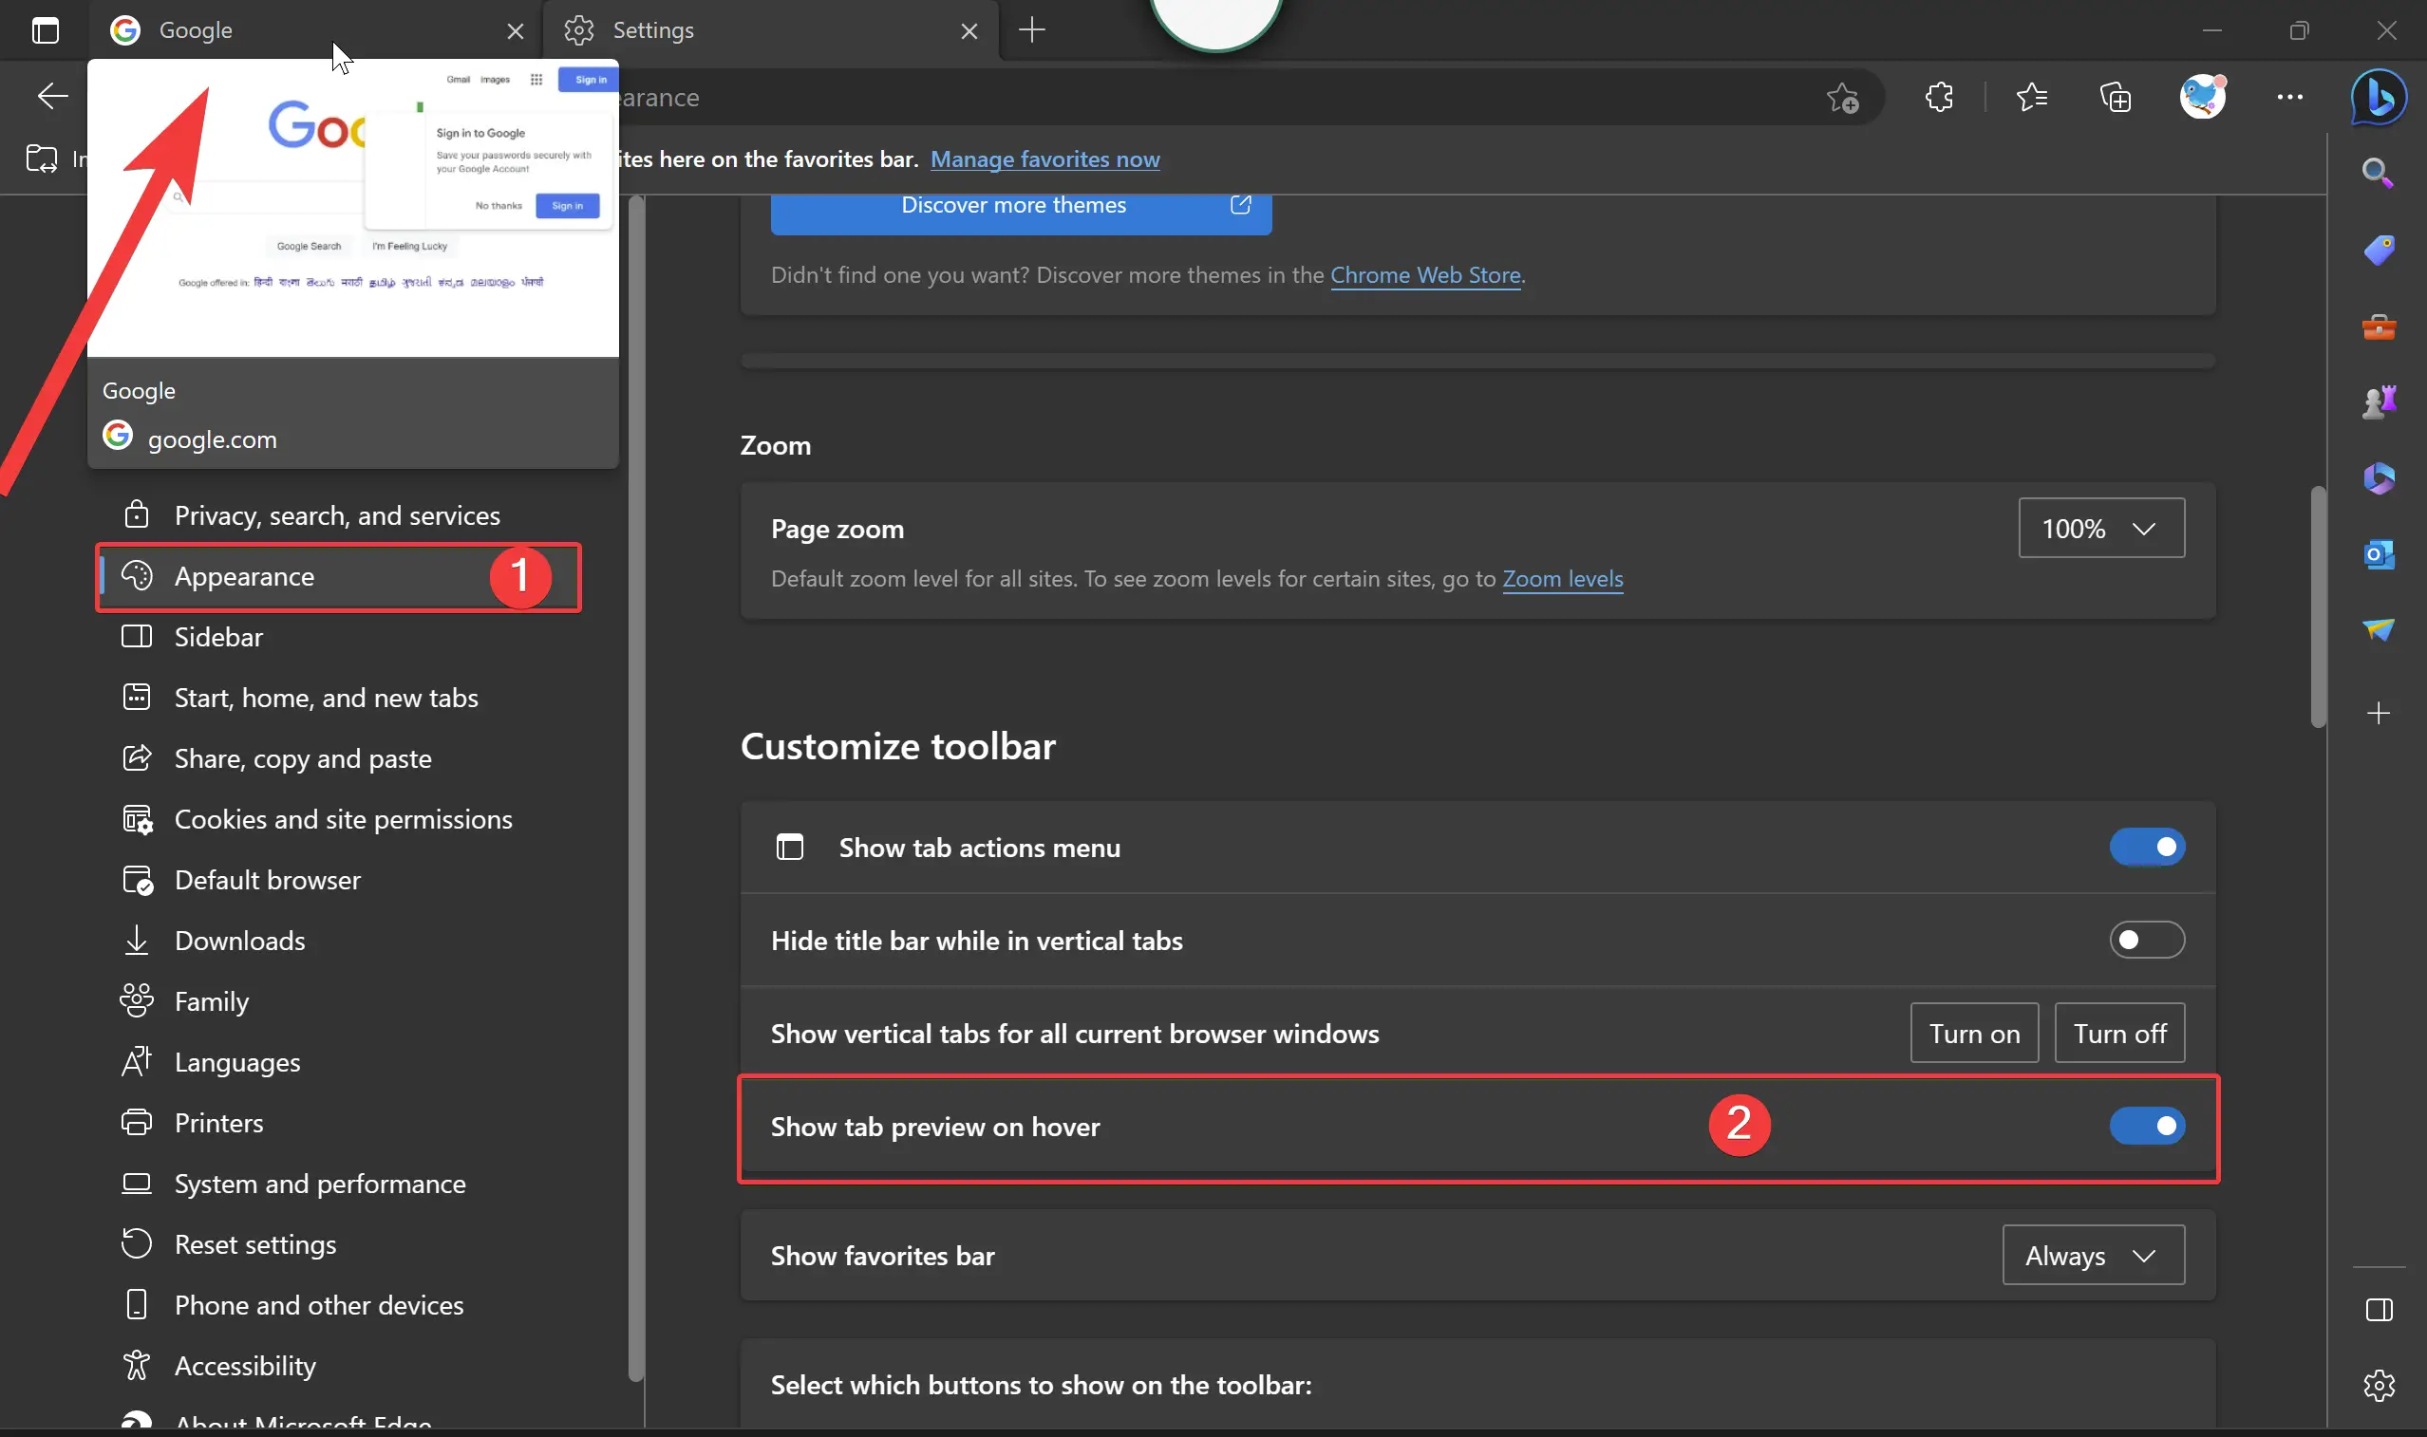Open the Show favorites bar dropdown
Screen dimensions: 2427x1437
(2092, 1255)
